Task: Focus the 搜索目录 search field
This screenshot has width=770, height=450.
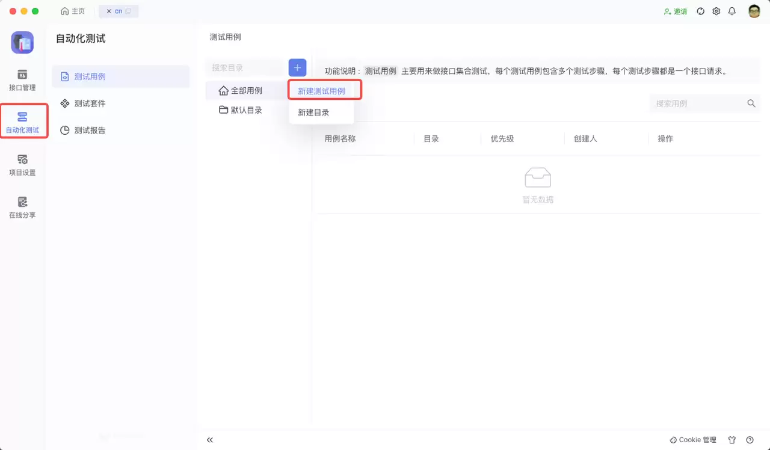Action: click(244, 67)
